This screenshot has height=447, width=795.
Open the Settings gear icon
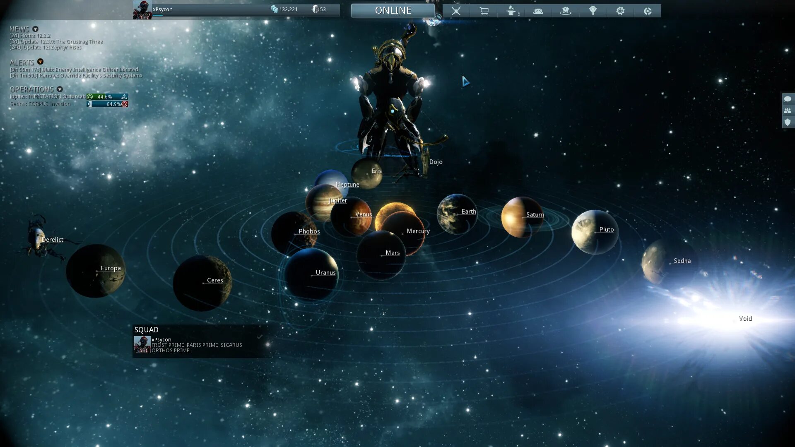620,11
